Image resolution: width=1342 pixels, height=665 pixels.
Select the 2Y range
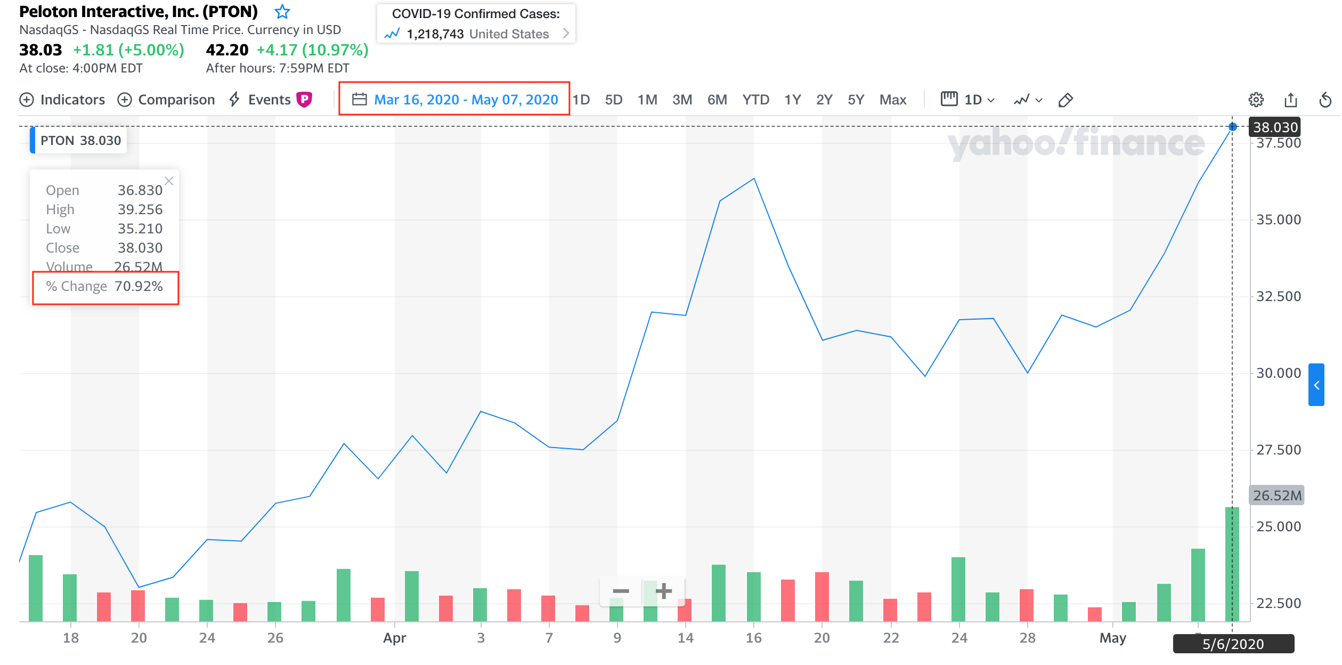click(824, 100)
